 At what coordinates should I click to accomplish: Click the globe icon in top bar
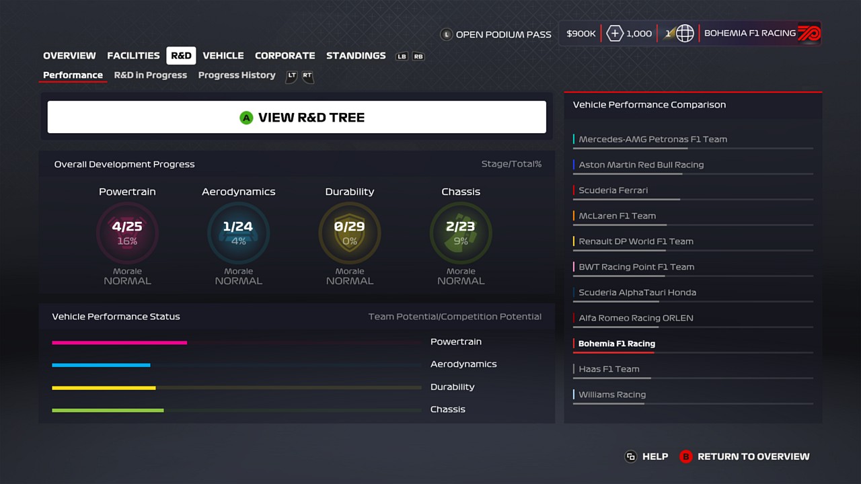(x=684, y=34)
